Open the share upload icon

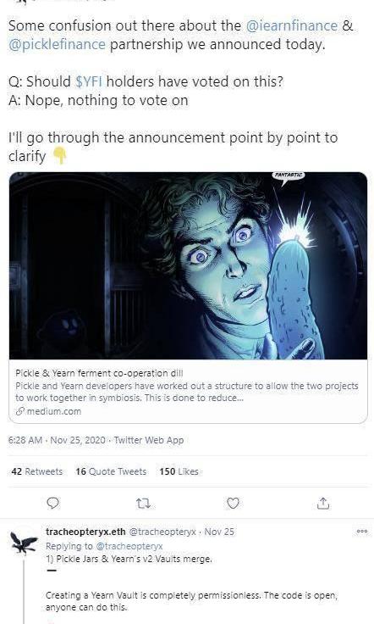tap(323, 503)
